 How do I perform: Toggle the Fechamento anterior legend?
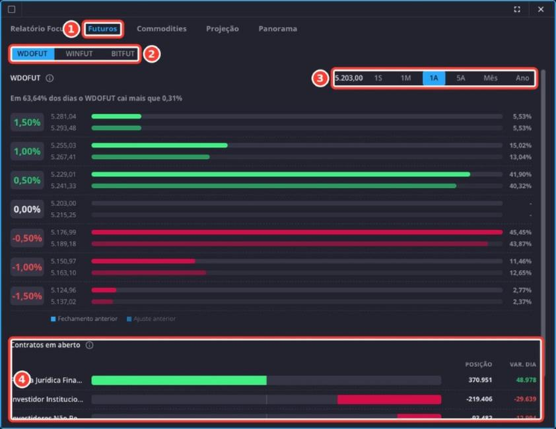point(84,319)
